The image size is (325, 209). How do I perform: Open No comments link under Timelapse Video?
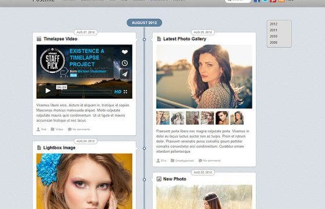coord(81,129)
